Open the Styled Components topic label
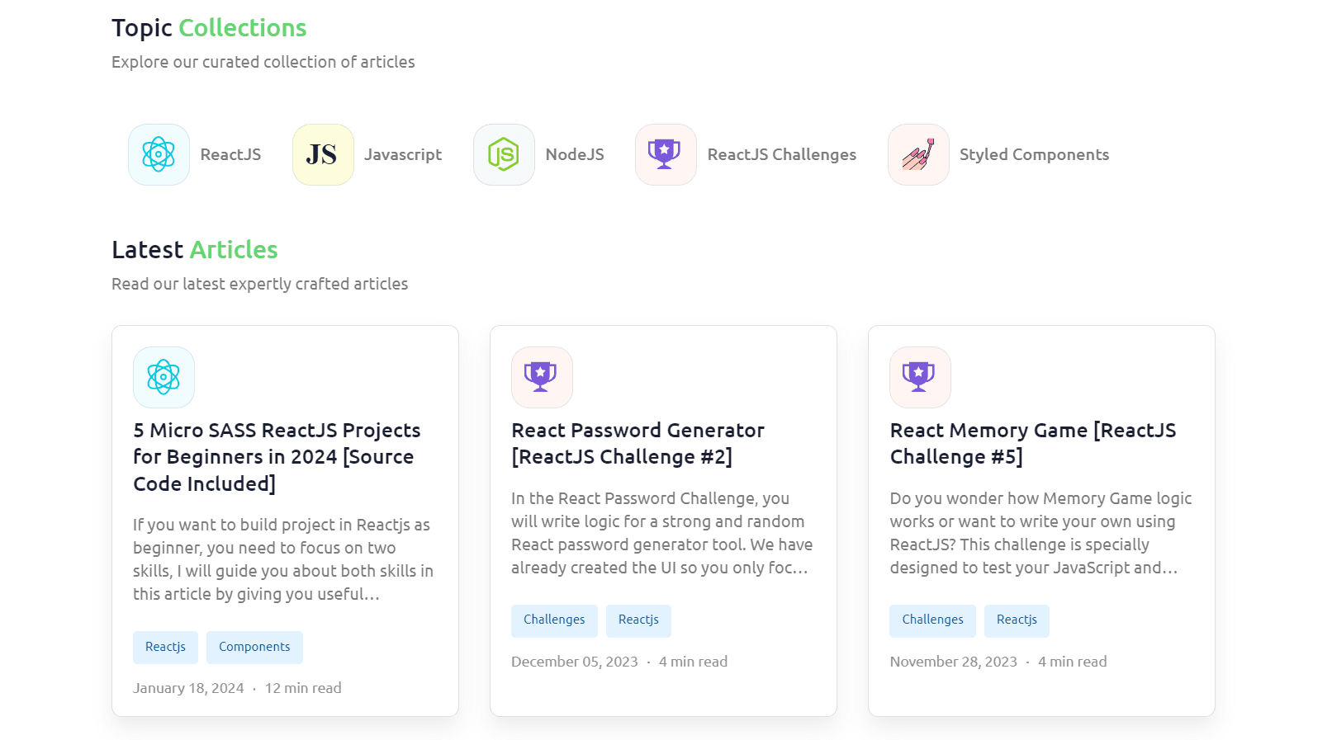This screenshot has height=740, width=1332. [x=1034, y=155]
